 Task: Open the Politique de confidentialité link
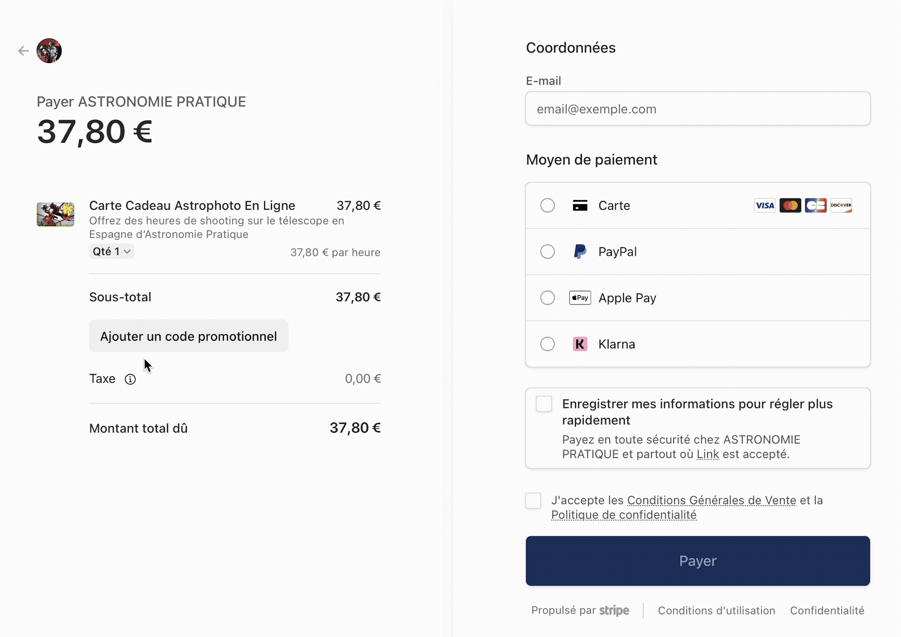coord(624,515)
